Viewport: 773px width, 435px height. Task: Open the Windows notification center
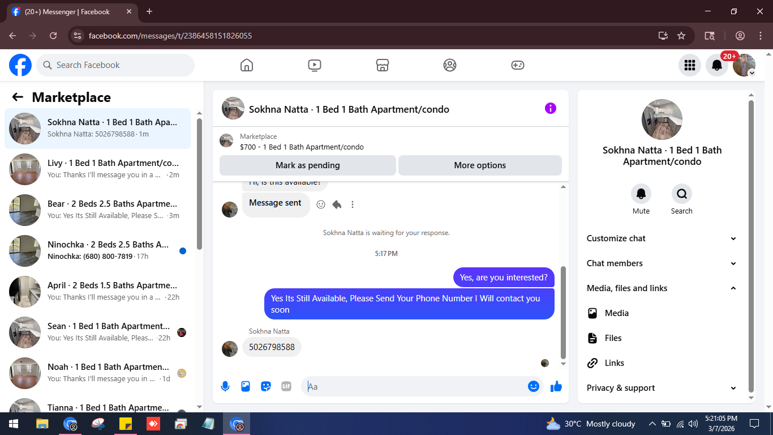pos(754,424)
